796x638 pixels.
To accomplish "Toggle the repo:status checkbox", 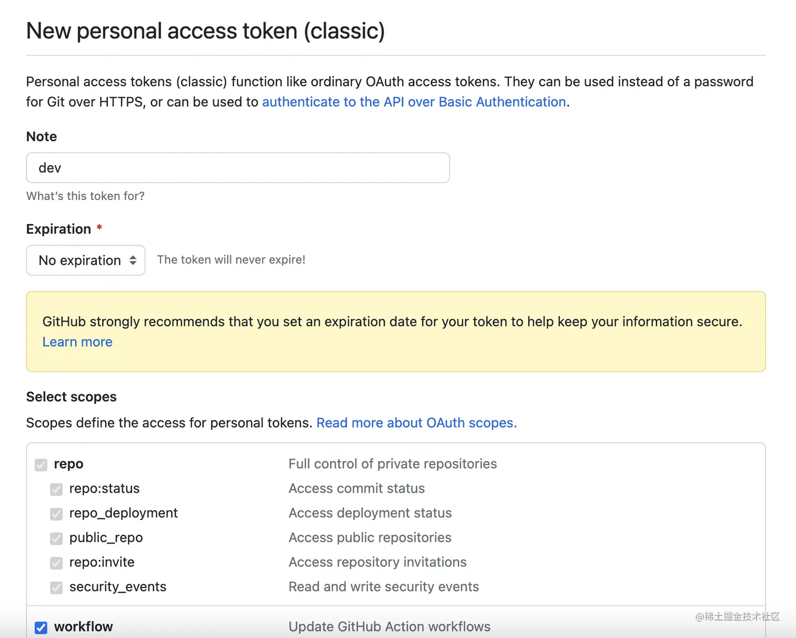I will click(56, 490).
